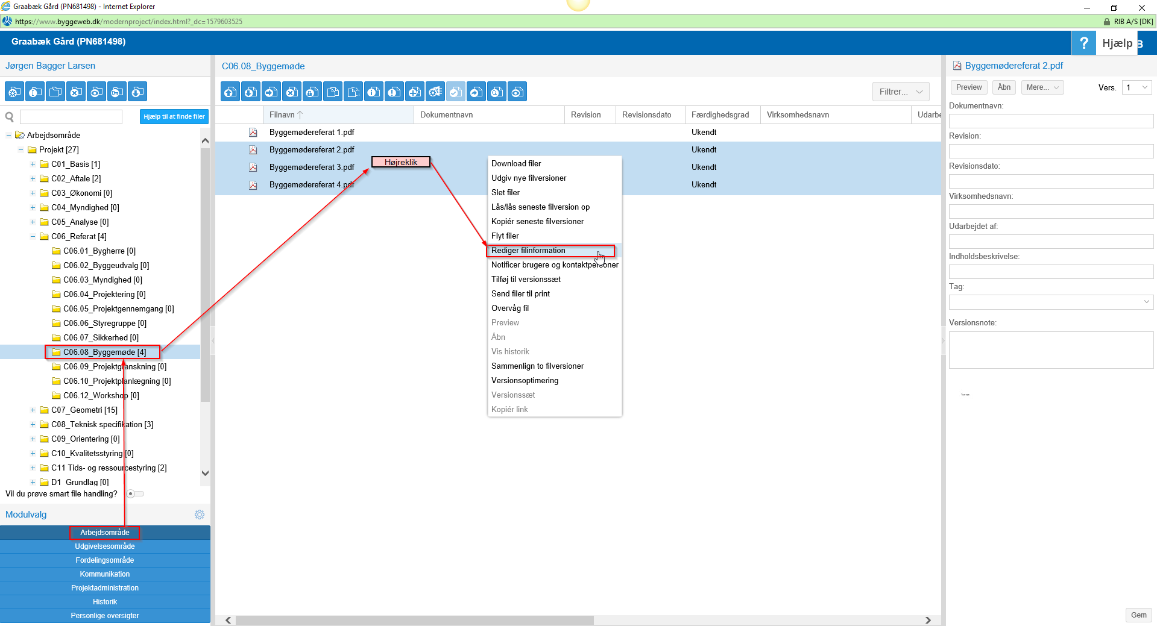1157x626 pixels.
Task: Click the folder permissions key icon
Action: coord(117,92)
